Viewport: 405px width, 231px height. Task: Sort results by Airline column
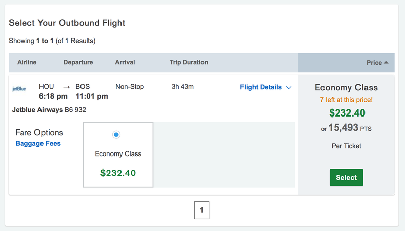point(27,62)
